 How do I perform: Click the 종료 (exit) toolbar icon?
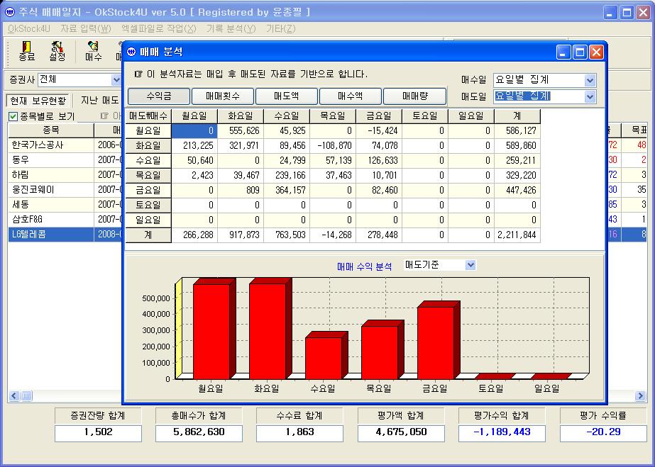pos(26,51)
